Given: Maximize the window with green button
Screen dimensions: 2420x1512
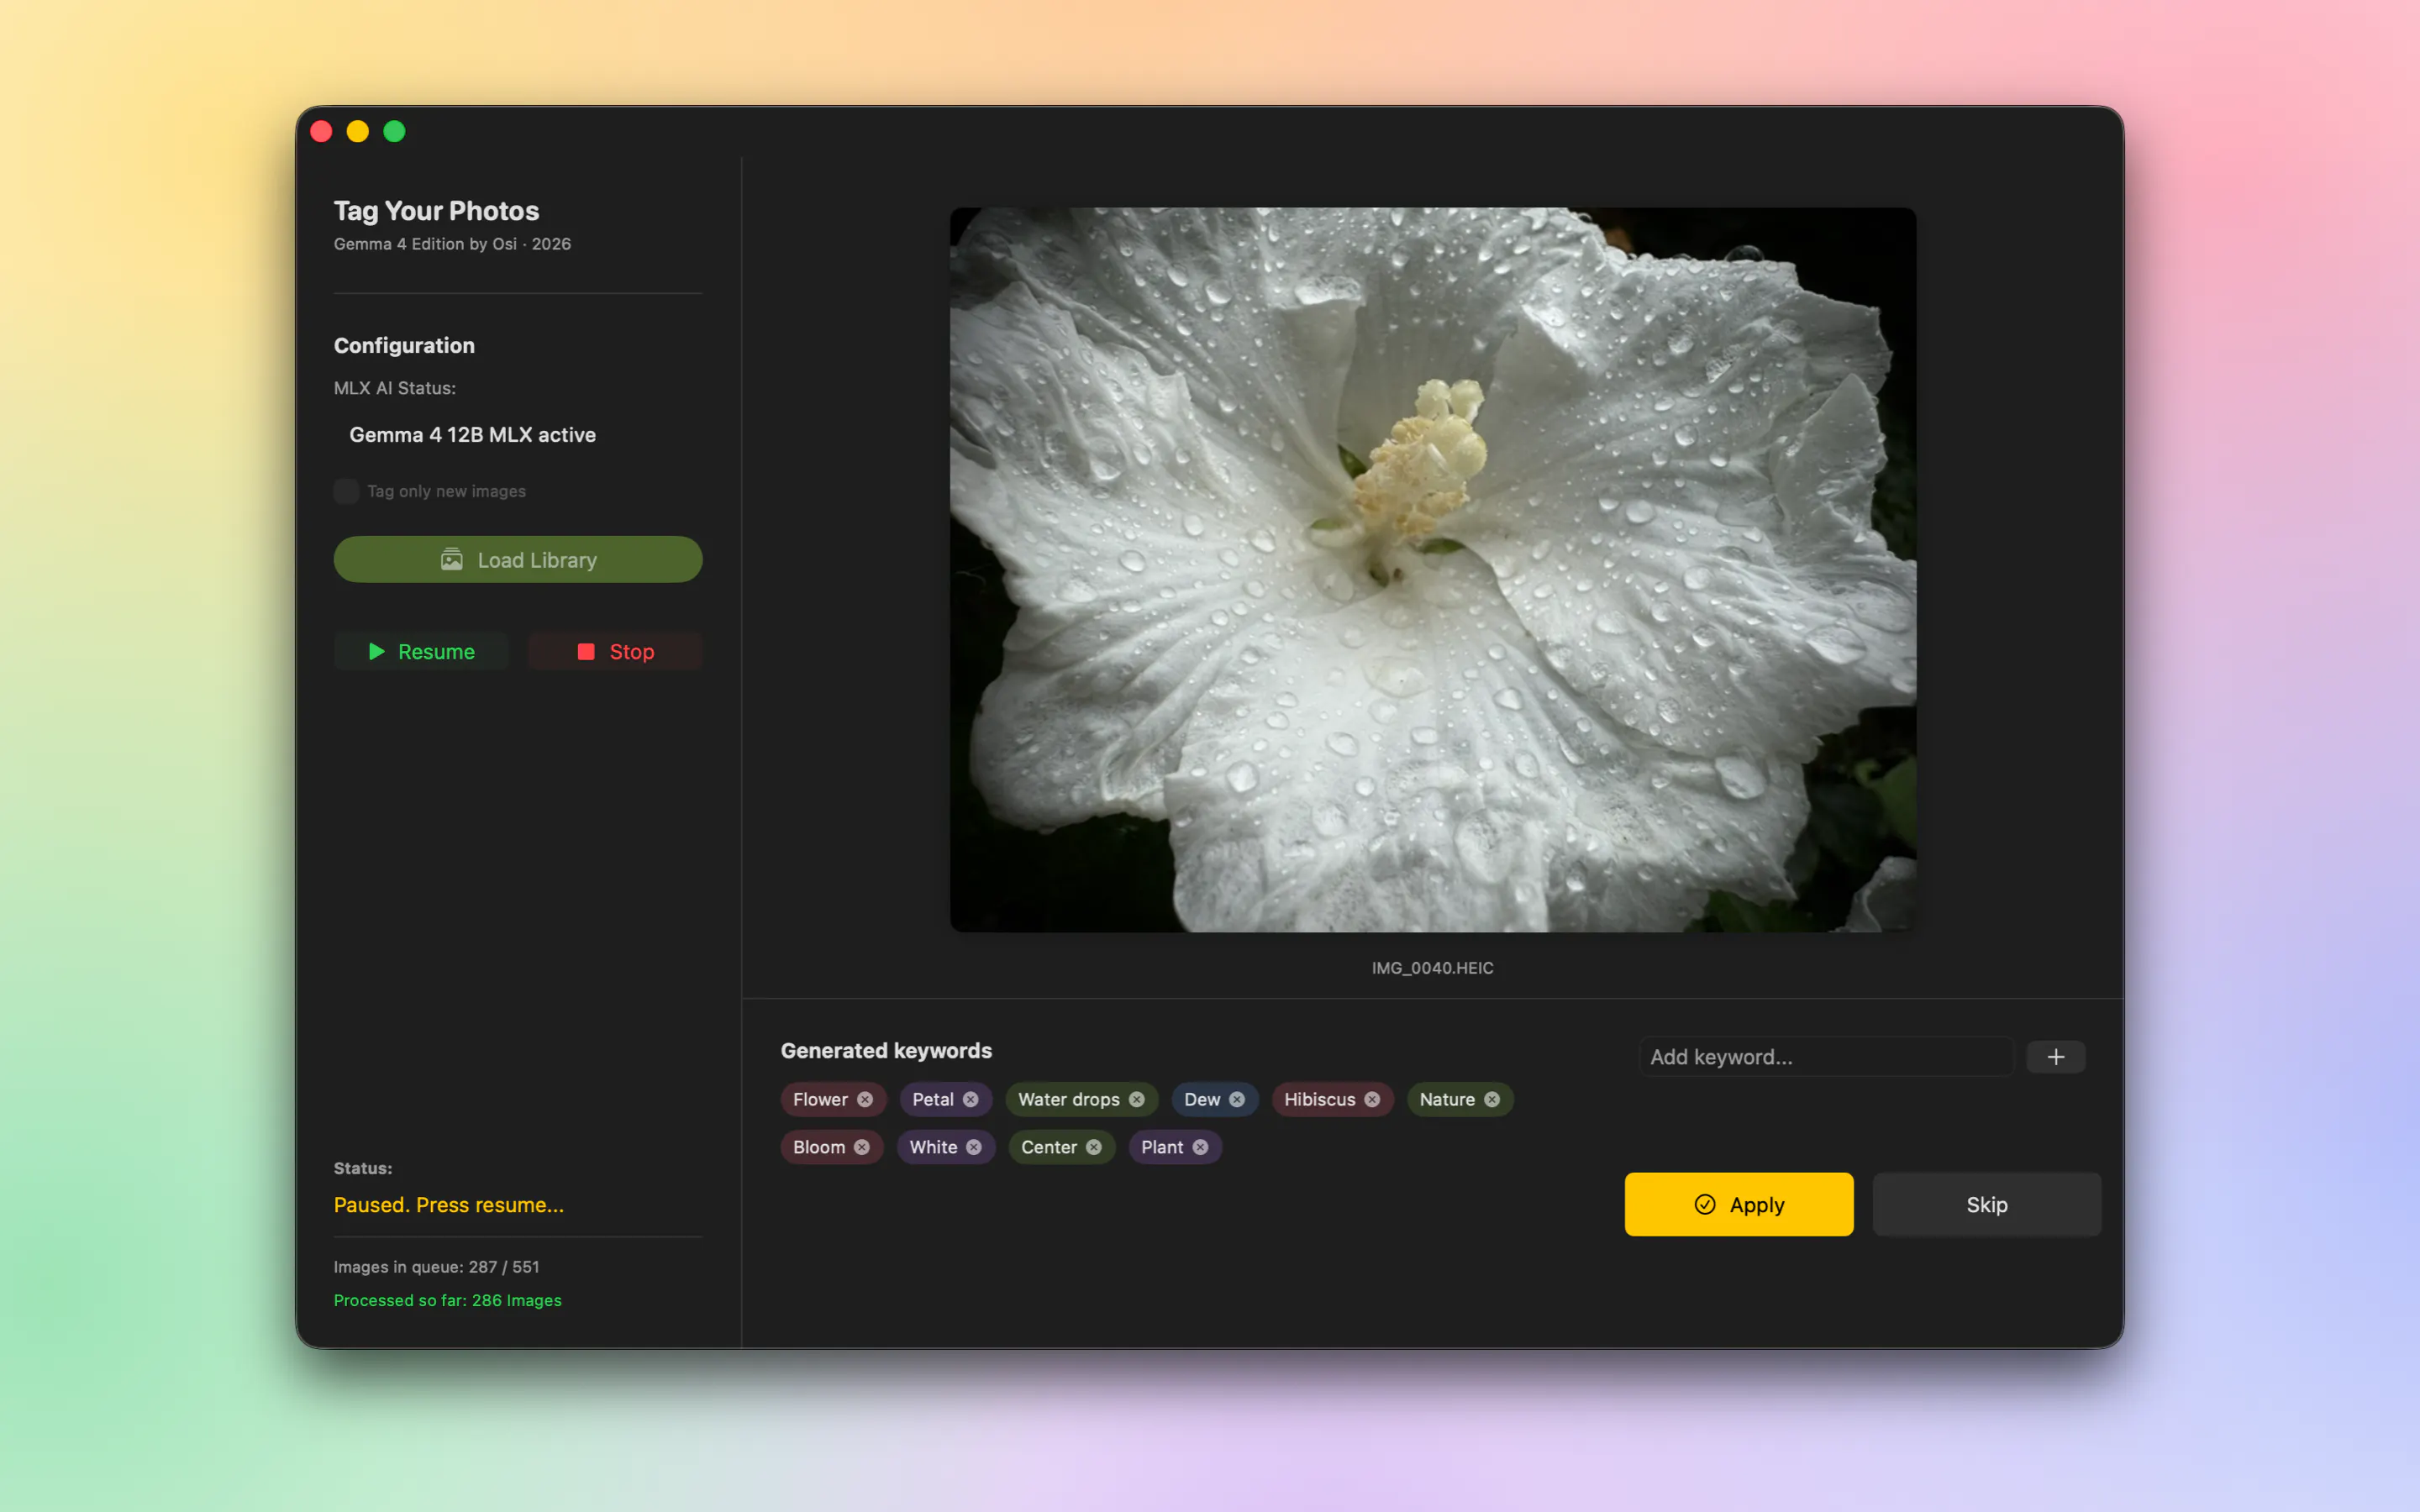Looking at the screenshot, I should coord(395,131).
